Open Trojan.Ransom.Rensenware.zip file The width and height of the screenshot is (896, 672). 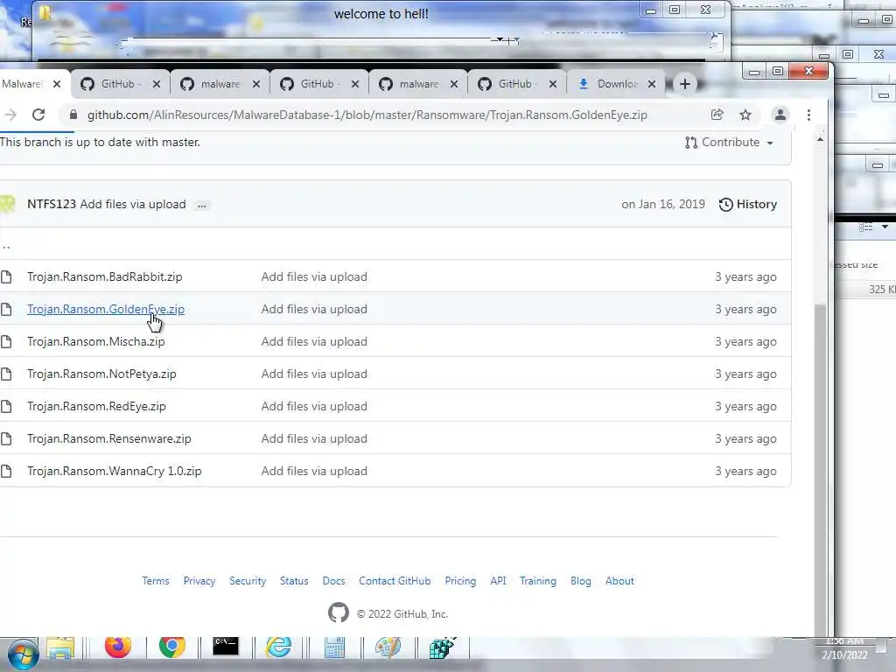[x=109, y=439]
